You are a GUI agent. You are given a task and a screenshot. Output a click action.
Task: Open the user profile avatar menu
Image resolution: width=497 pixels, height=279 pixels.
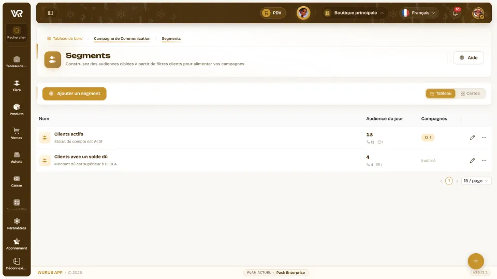point(478,13)
